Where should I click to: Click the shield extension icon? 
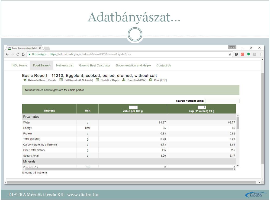click(236, 54)
